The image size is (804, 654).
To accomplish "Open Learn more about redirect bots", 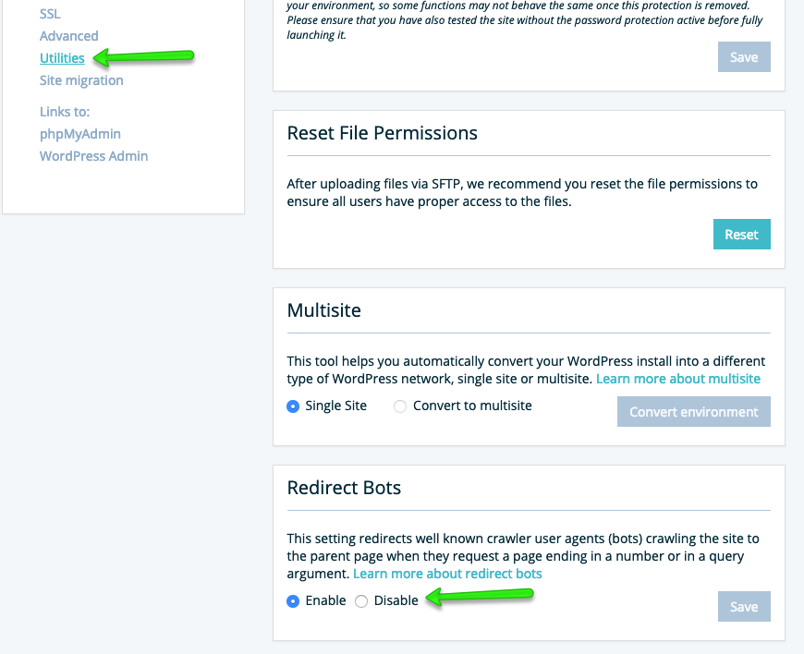I will tap(448, 574).
